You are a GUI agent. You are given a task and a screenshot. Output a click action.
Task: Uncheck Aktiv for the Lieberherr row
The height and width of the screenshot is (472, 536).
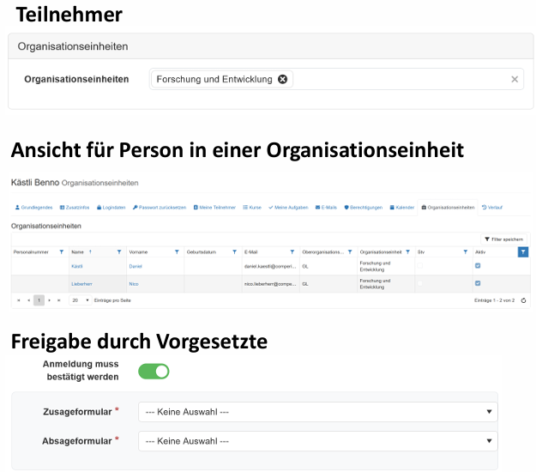tap(478, 283)
